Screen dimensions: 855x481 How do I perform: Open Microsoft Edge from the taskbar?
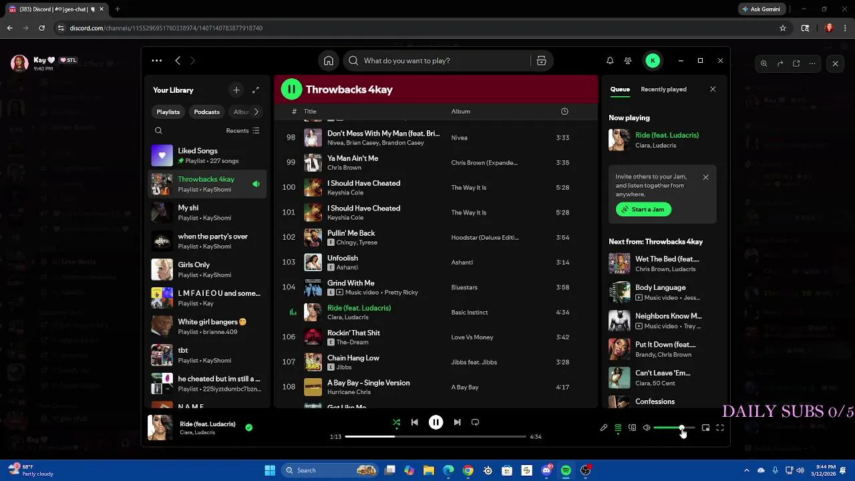point(448,470)
